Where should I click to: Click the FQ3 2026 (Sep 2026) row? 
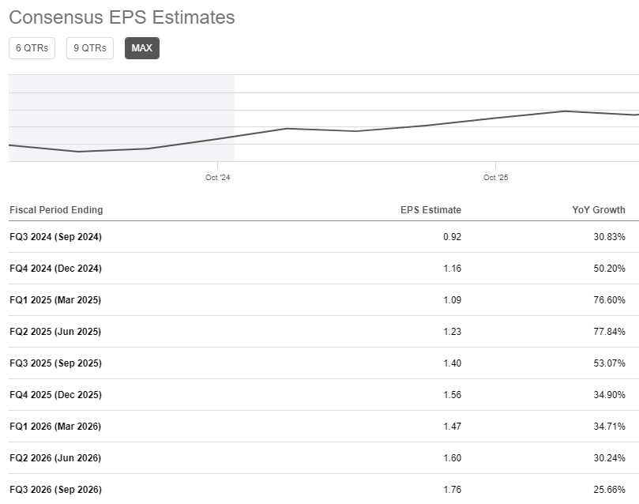click(x=55, y=490)
